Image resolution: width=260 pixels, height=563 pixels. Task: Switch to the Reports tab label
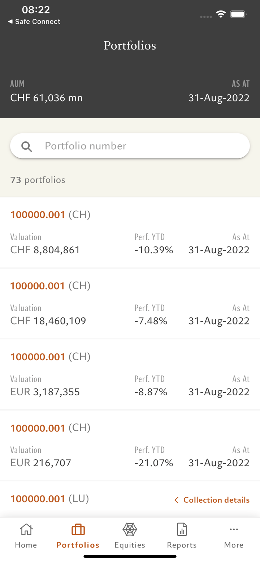[182, 545]
